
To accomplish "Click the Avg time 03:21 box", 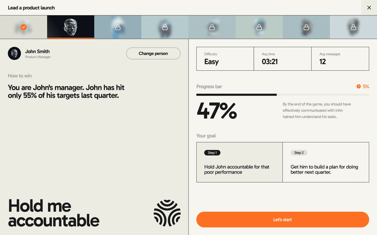I will tap(282, 59).
